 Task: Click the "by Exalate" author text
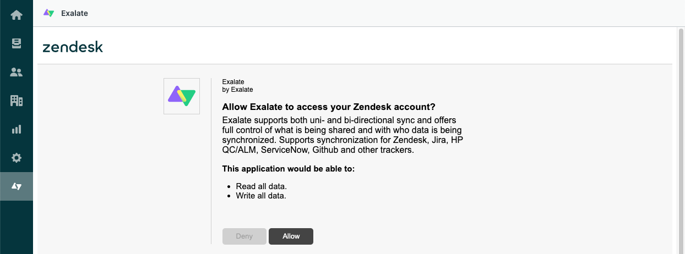pos(237,90)
